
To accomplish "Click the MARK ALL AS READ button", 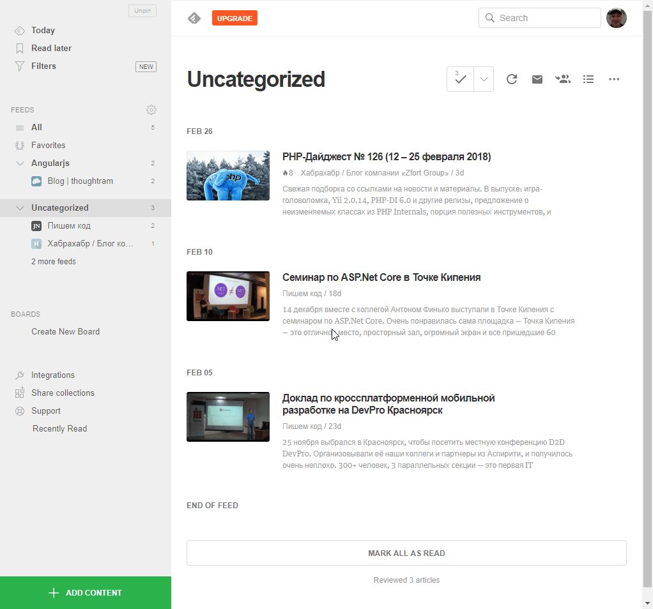I will [406, 553].
